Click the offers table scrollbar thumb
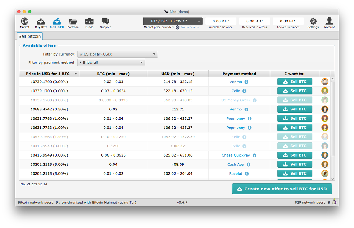Image resolution: width=354 pixels, height=228 pixels. (332, 118)
